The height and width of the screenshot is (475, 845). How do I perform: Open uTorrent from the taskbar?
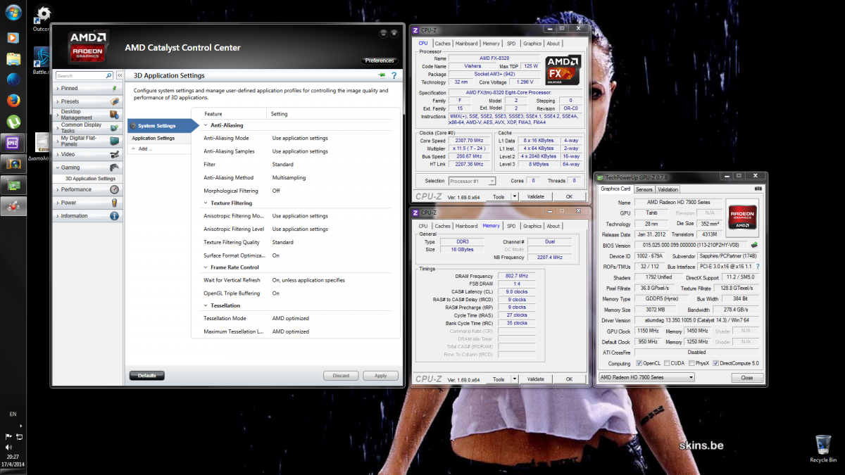pyautogui.click(x=13, y=122)
